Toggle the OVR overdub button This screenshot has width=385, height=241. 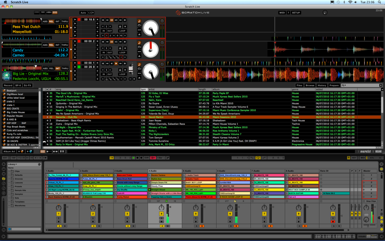click(x=146, y=158)
